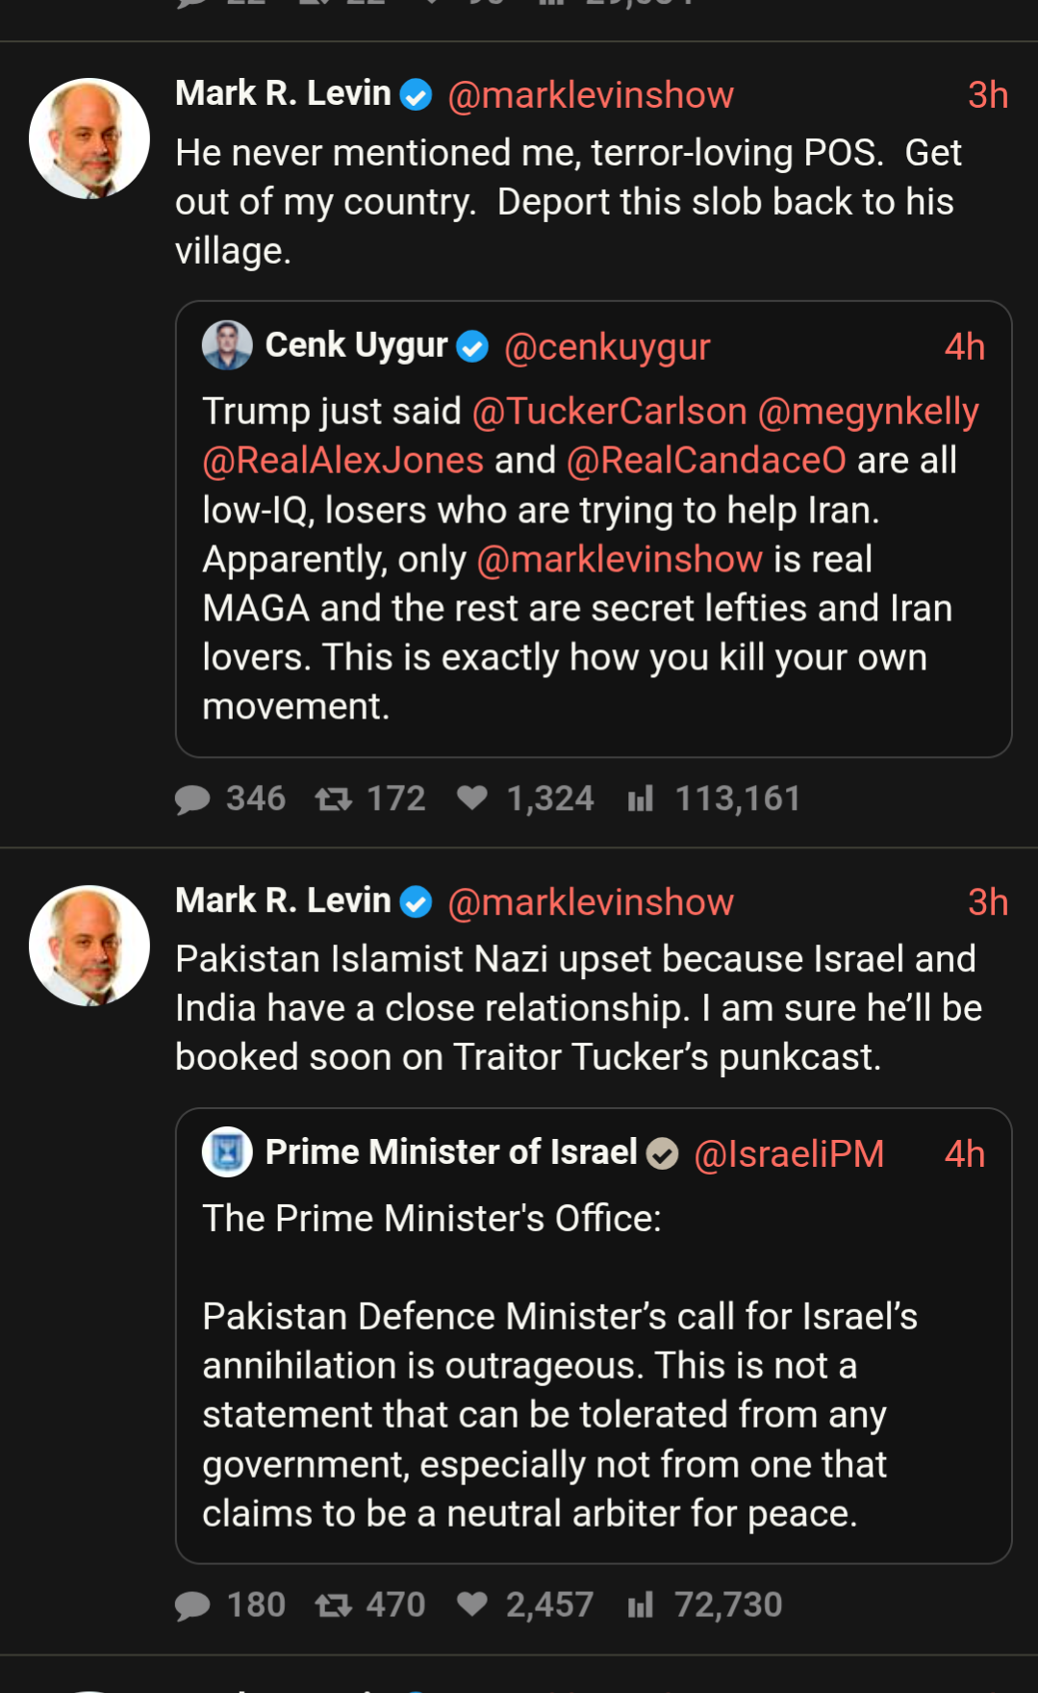Like the post with 2,457 likes

(471, 1605)
